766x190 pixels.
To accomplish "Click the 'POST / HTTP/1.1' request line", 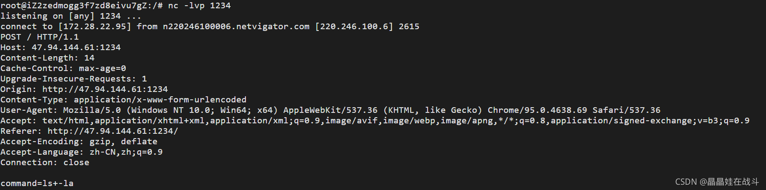I will click(x=40, y=37).
